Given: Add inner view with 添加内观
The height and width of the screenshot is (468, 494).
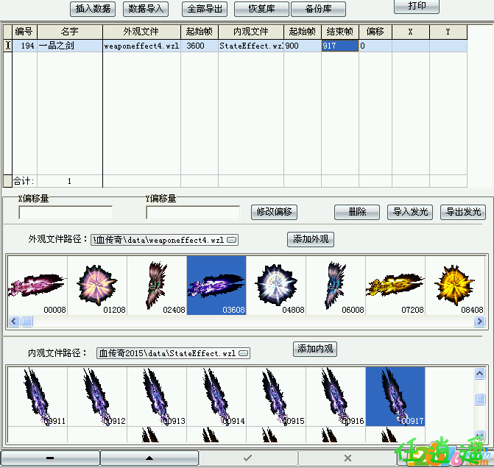Looking at the screenshot, I should coord(315,349).
